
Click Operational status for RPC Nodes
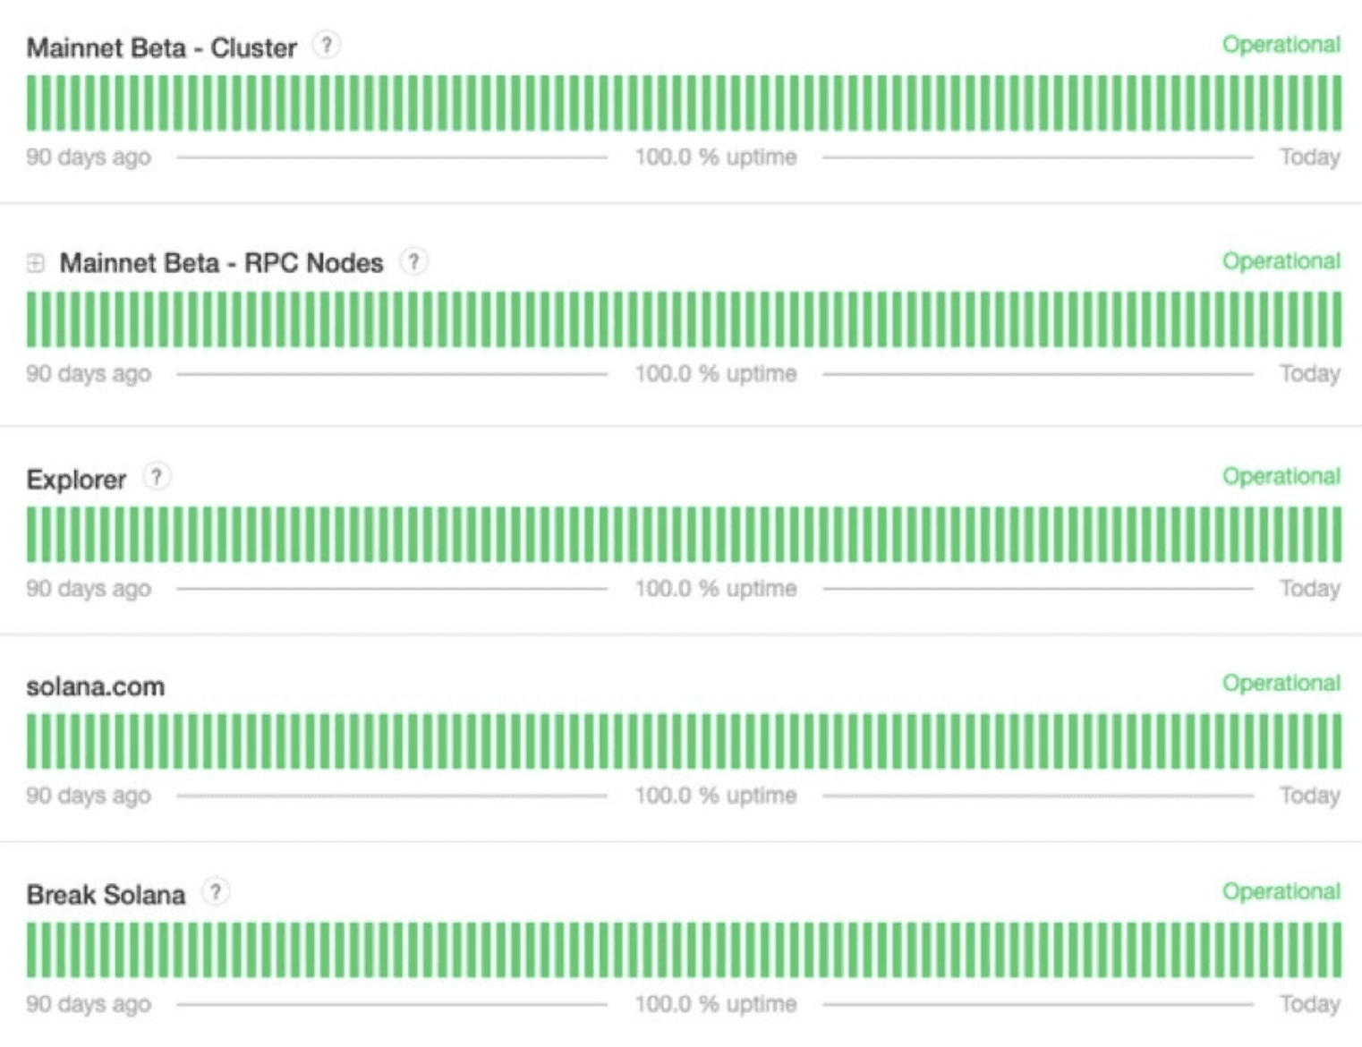tap(1281, 261)
